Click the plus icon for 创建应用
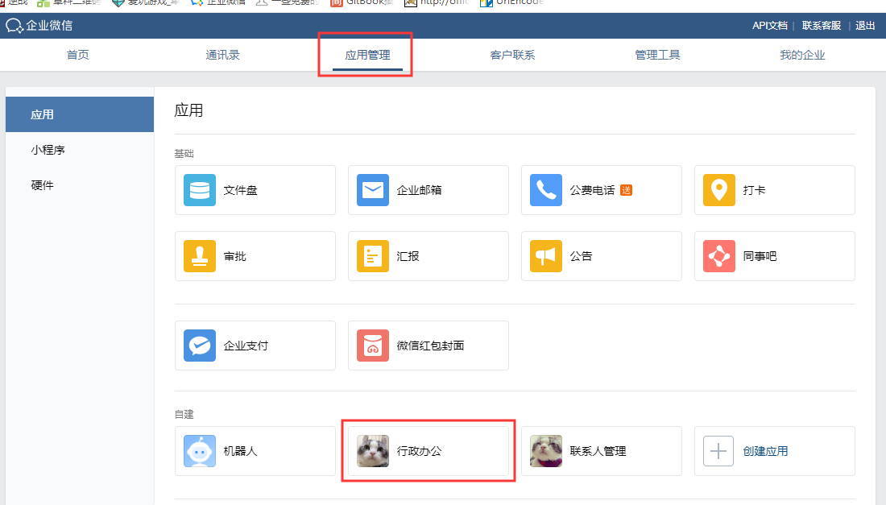The image size is (886, 505). point(718,451)
